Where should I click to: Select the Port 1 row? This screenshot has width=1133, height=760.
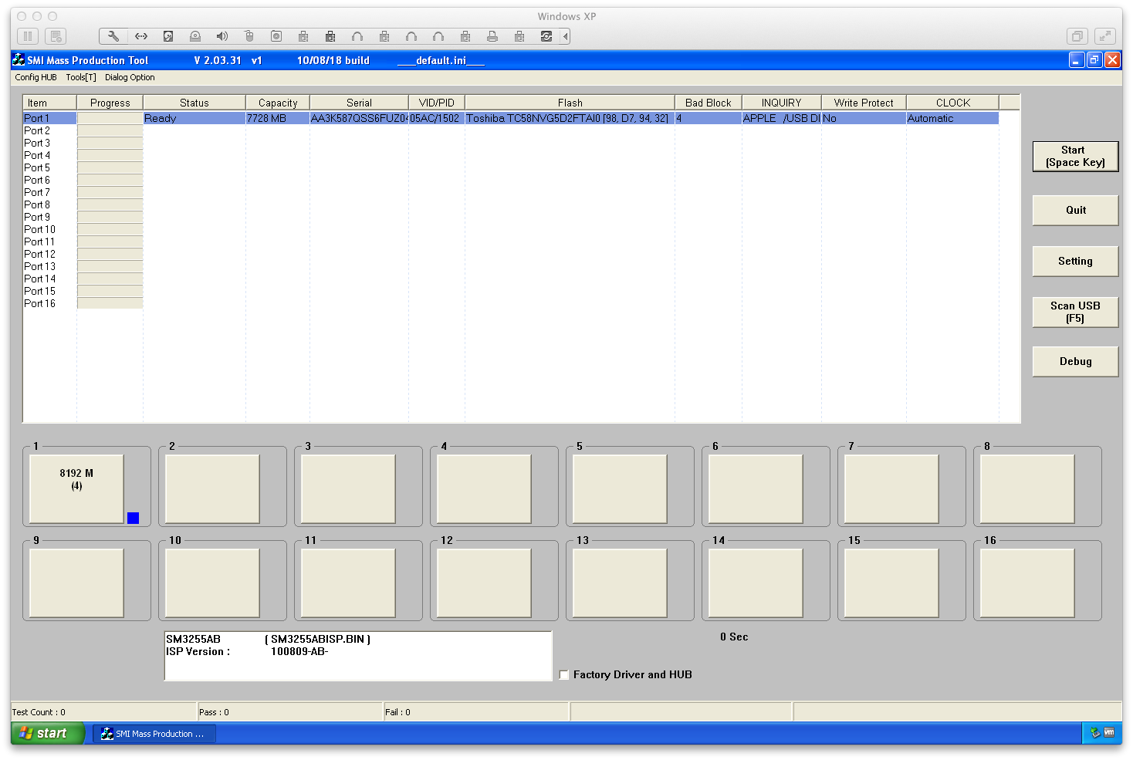511,118
